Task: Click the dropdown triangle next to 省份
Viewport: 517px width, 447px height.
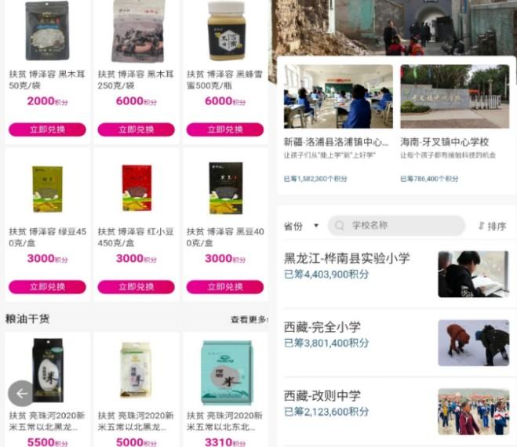Action: (316, 226)
